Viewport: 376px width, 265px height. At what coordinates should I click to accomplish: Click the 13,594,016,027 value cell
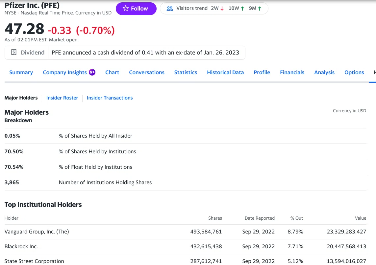(346, 261)
